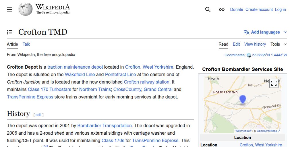294x147 pixels.
Task: Open the Tools dropdown menu
Action: 278,44
